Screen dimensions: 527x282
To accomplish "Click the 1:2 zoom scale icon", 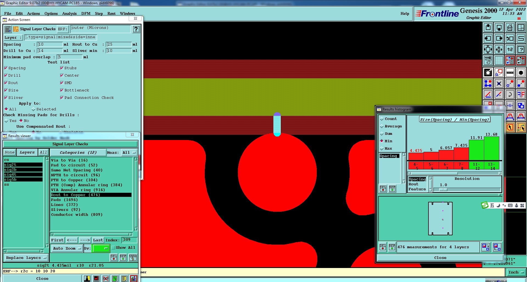I will click(510, 49).
